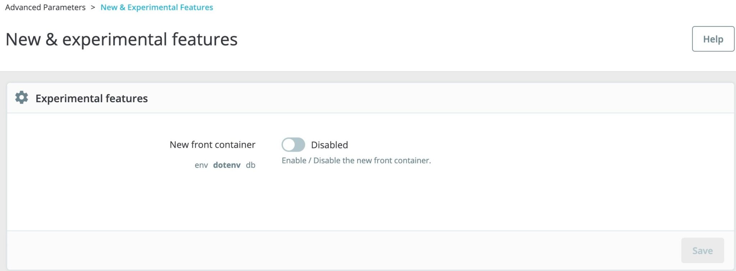Select the db source tag
Image resolution: width=736 pixels, height=271 pixels.
(250, 165)
